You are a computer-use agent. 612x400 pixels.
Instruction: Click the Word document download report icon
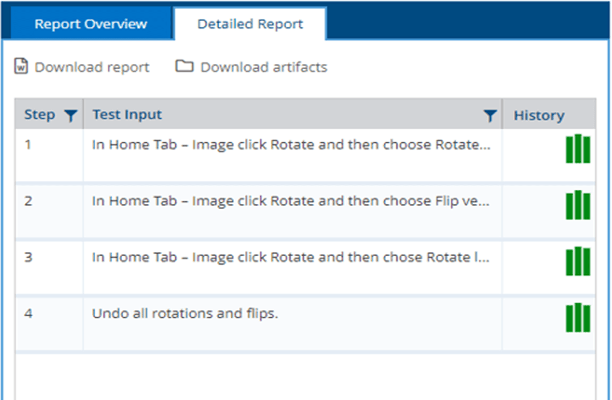tap(21, 67)
